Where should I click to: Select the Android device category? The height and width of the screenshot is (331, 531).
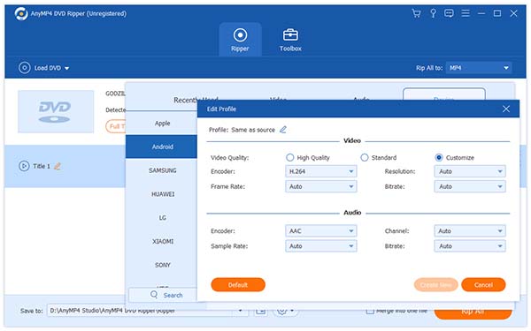pyautogui.click(x=162, y=147)
